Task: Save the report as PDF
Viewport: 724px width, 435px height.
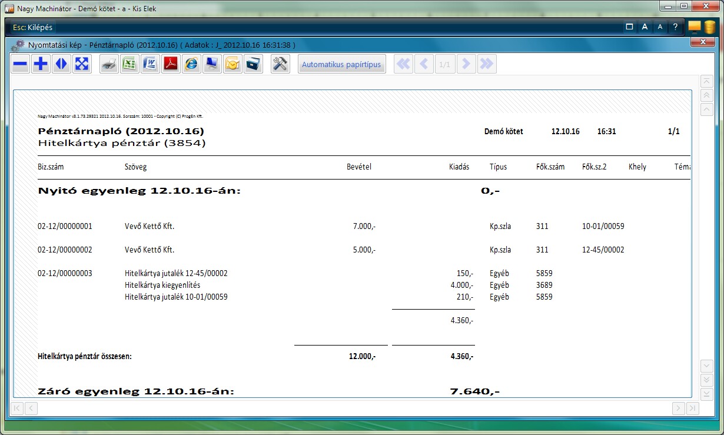Action: click(x=171, y=64)
